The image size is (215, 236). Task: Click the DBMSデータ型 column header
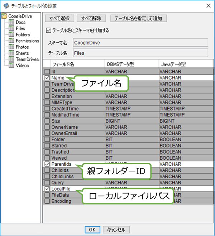132,64
